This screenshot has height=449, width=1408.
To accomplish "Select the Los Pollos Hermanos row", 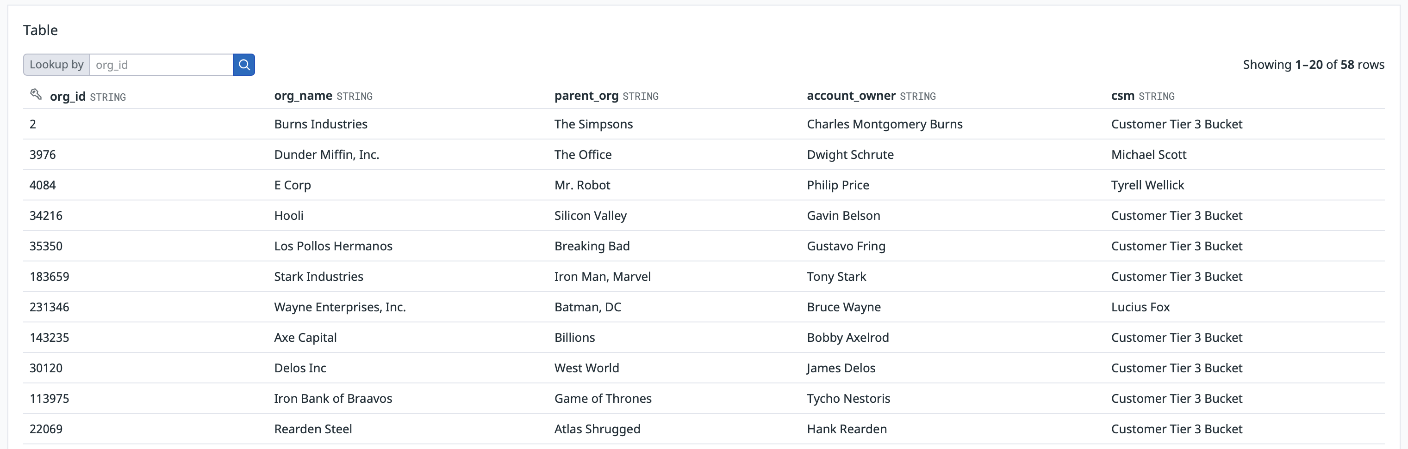I will point(333,245).
